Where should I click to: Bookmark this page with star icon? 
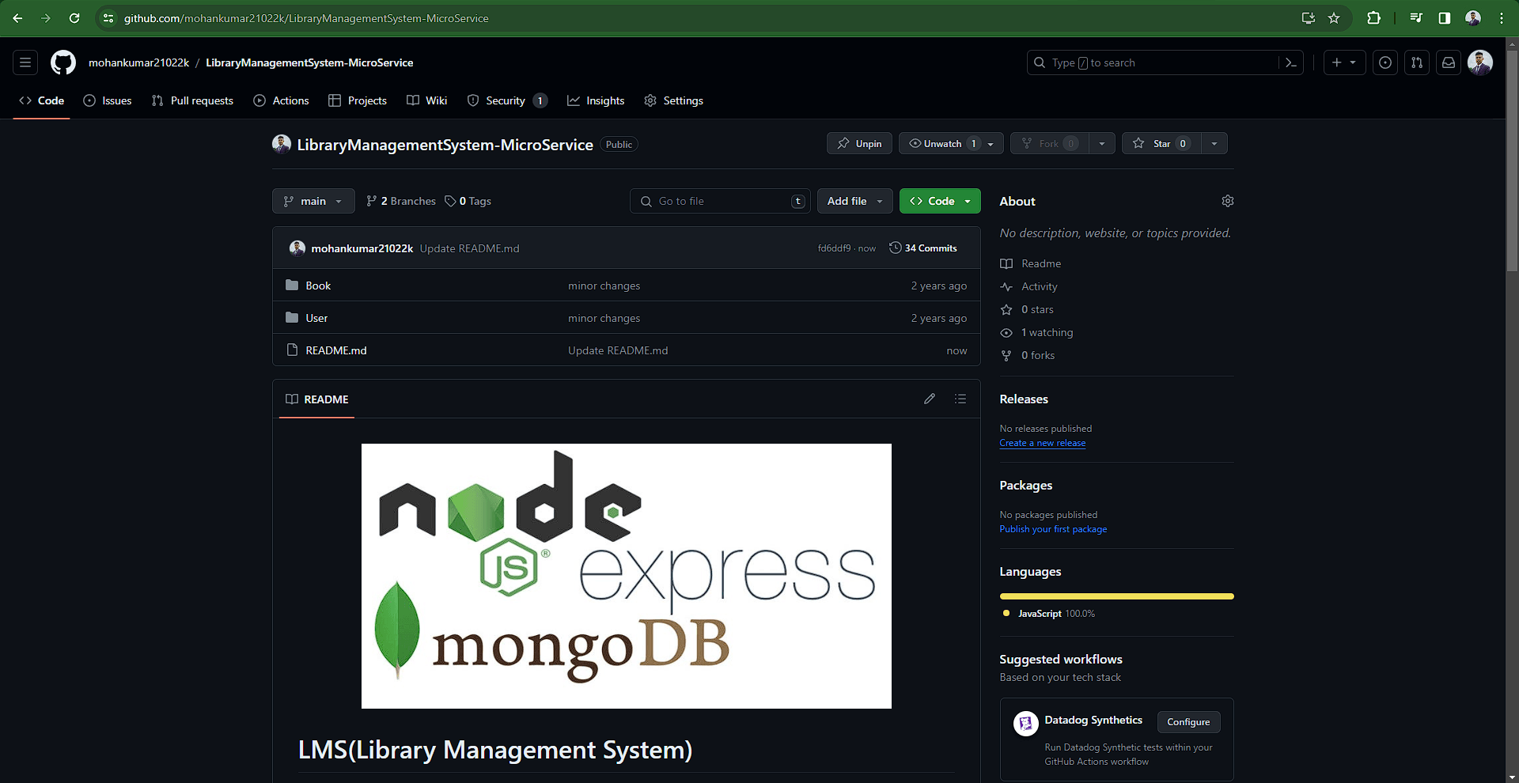(x=1334, y=18)
